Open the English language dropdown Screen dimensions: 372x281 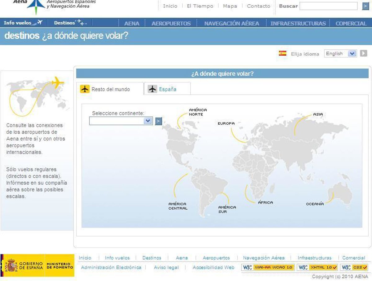pos(340,54)
